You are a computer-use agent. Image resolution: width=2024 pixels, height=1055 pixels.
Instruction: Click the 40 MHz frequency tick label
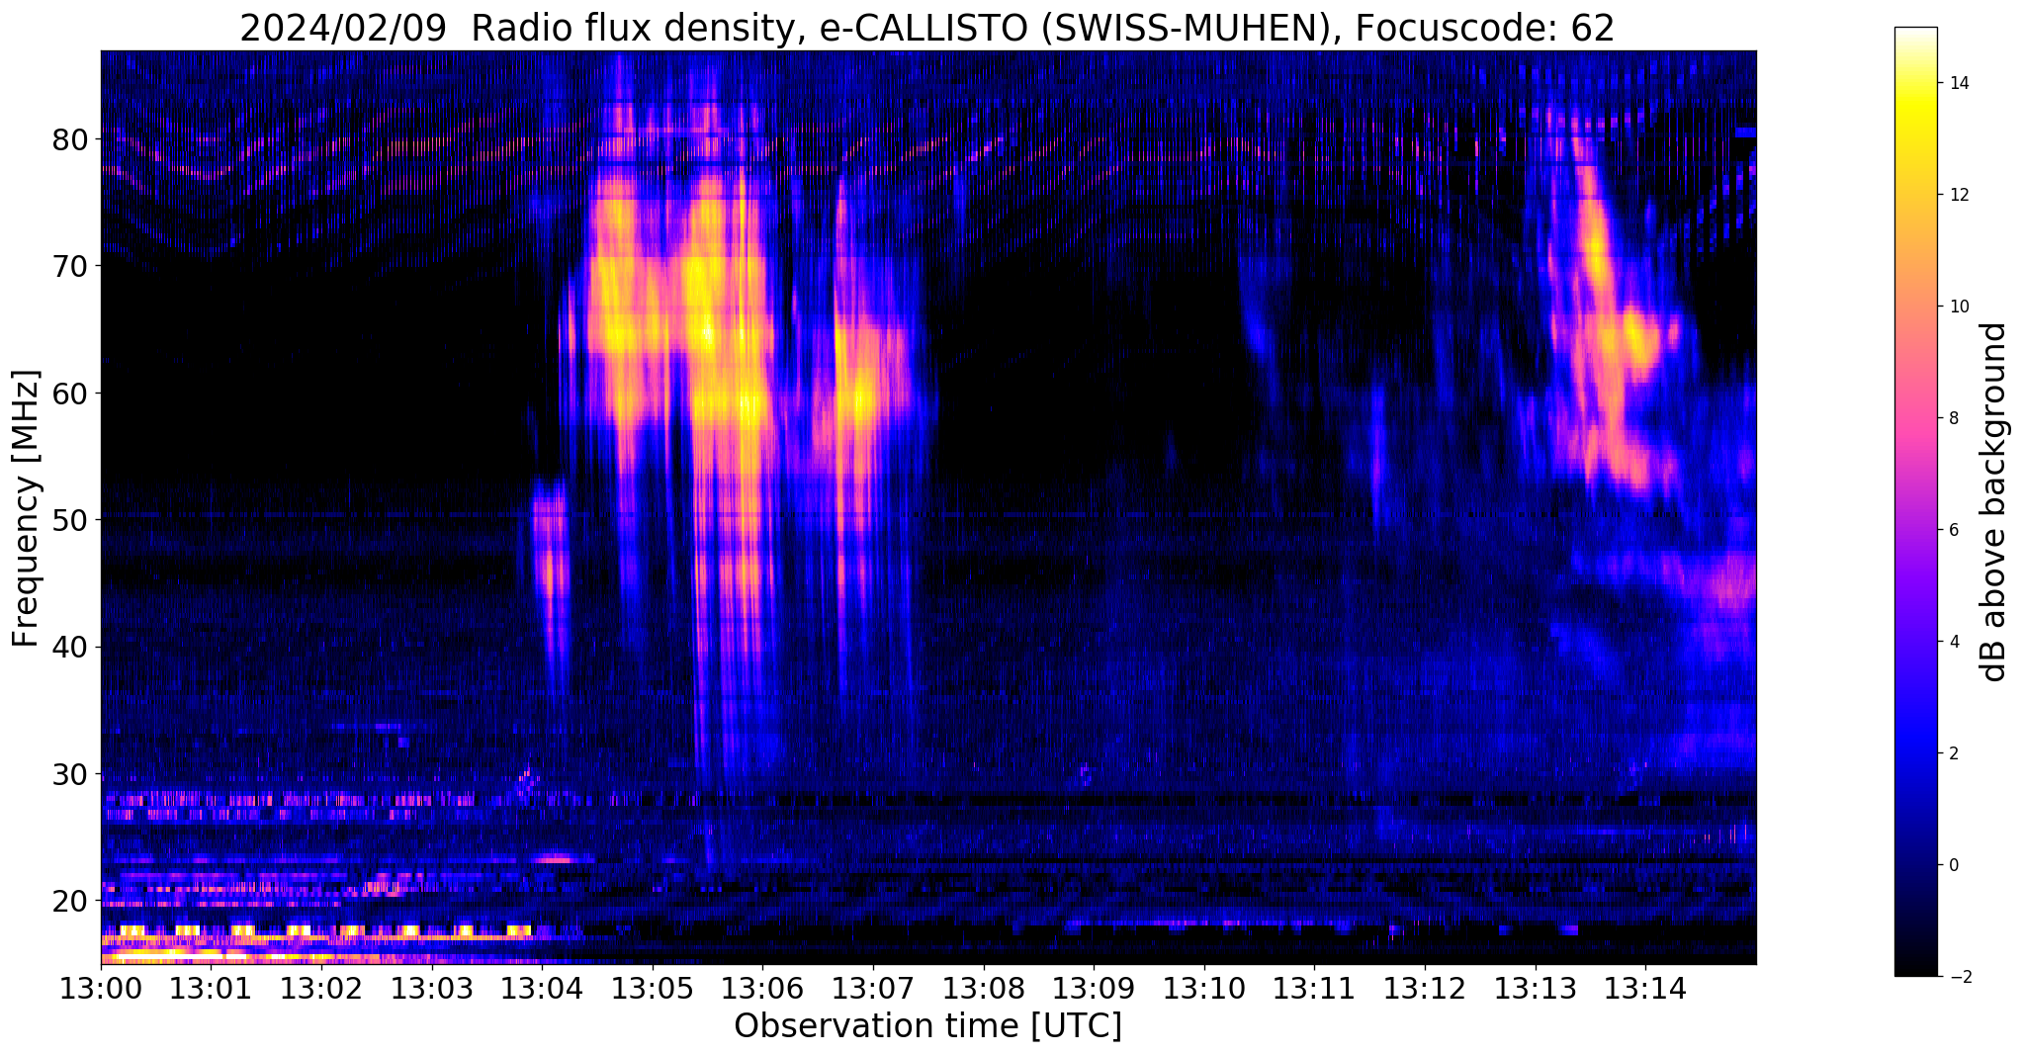click(70, 648)
